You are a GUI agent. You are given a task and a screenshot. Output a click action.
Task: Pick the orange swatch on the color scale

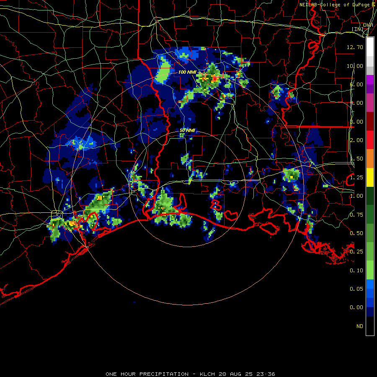click(x=370, y=158)
